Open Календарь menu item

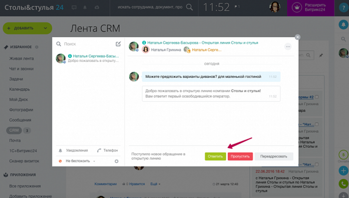tap(19, 89)
